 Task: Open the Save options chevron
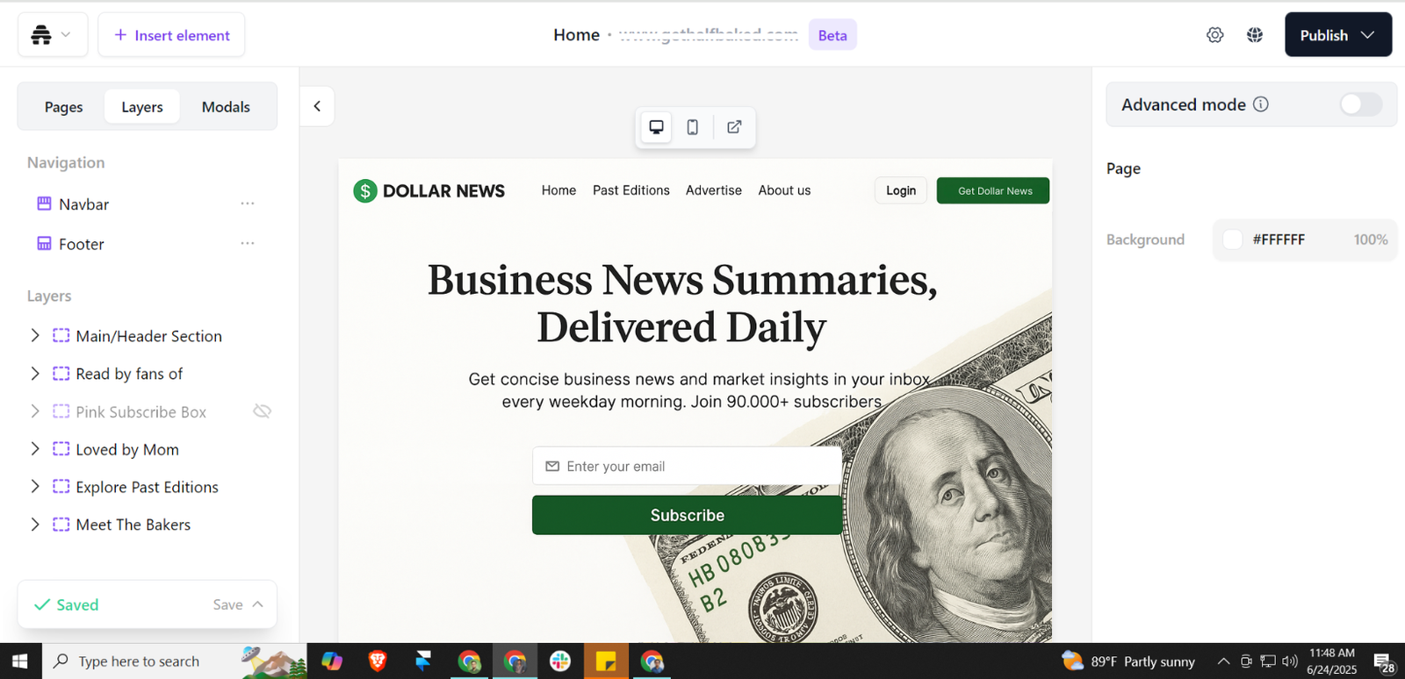pyautogui.click(x=257, y=604)
